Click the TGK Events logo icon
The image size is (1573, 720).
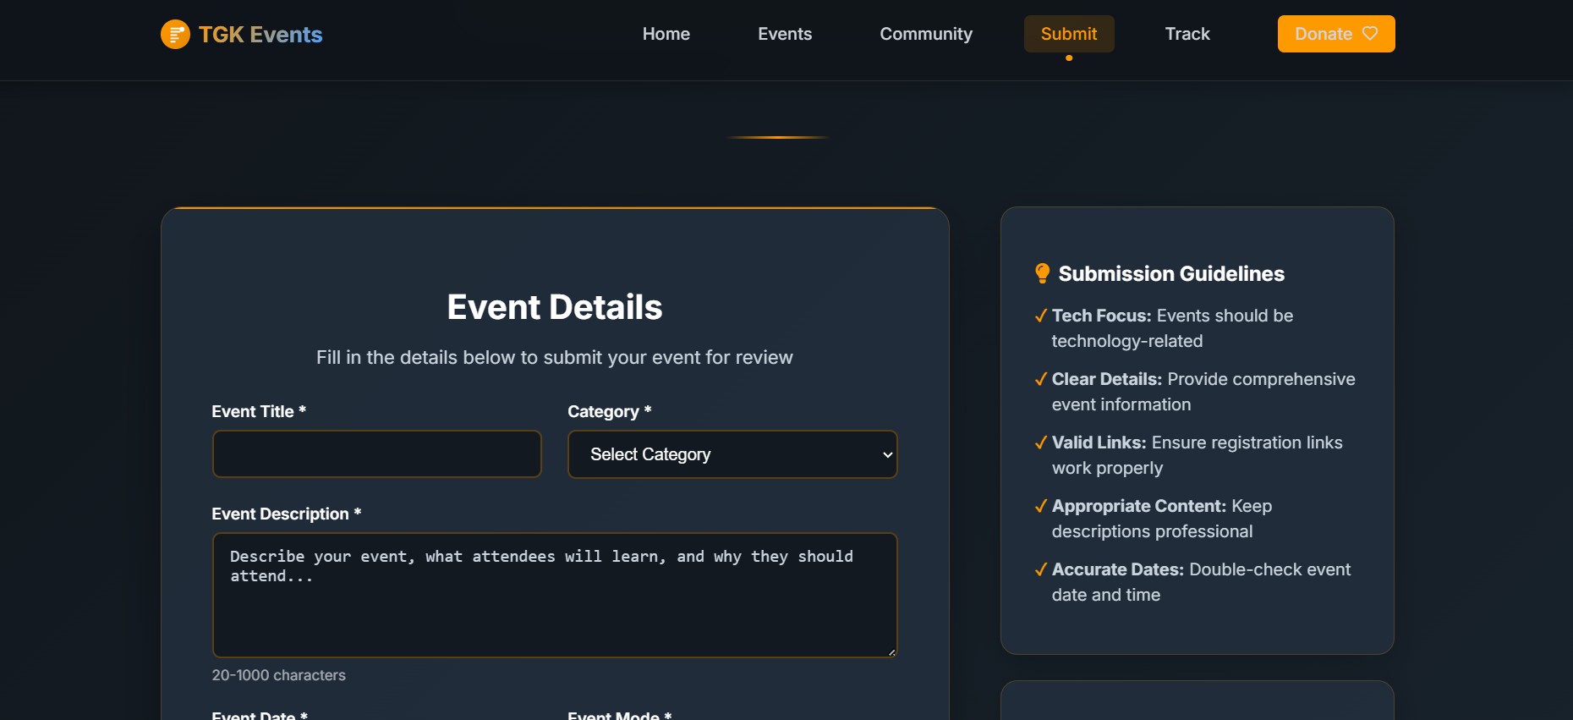pyautogui.click(x=175, y=35)
